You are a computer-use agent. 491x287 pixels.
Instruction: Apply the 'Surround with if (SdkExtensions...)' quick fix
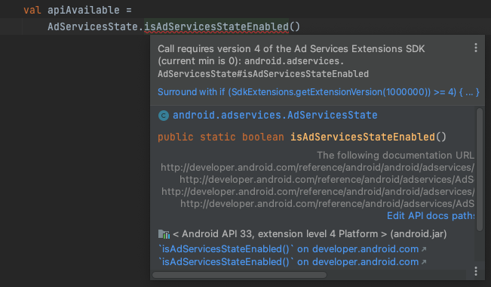(318, 92)
